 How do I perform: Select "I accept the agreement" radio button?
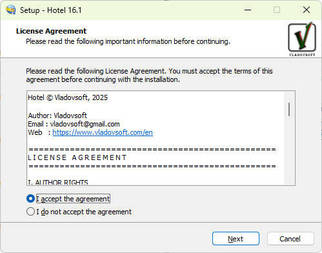(x=30, y=199)
